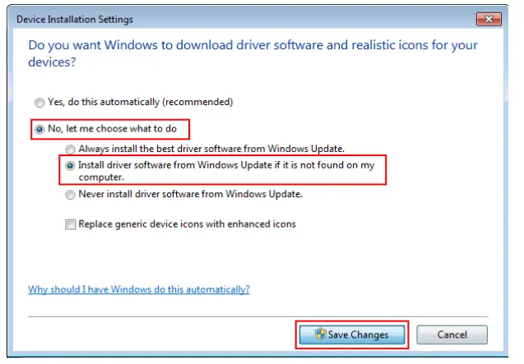Click the UAC shield icon on Save Changes

point(321,334)
